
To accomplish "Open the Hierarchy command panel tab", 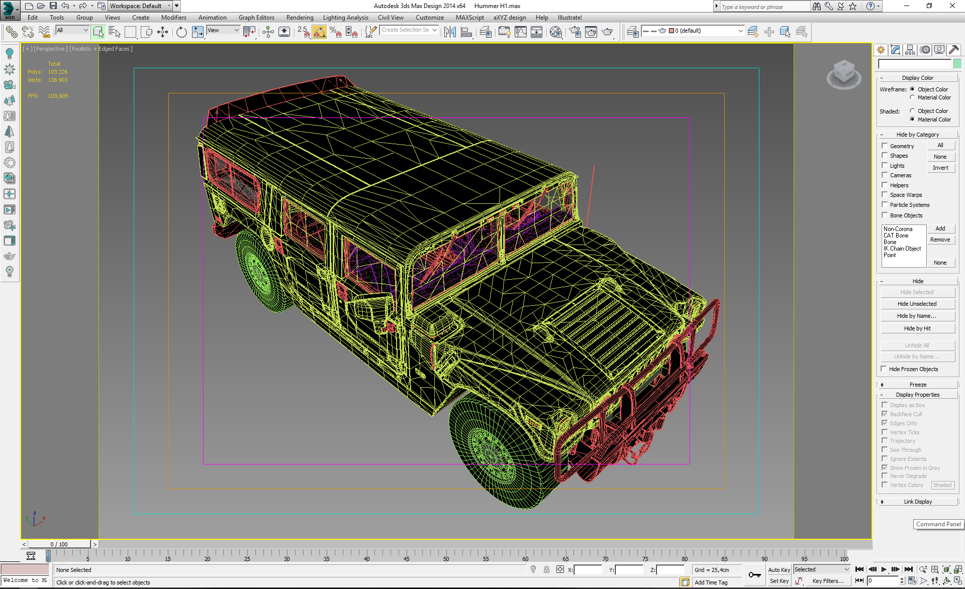I will click(x=910, y=50).
